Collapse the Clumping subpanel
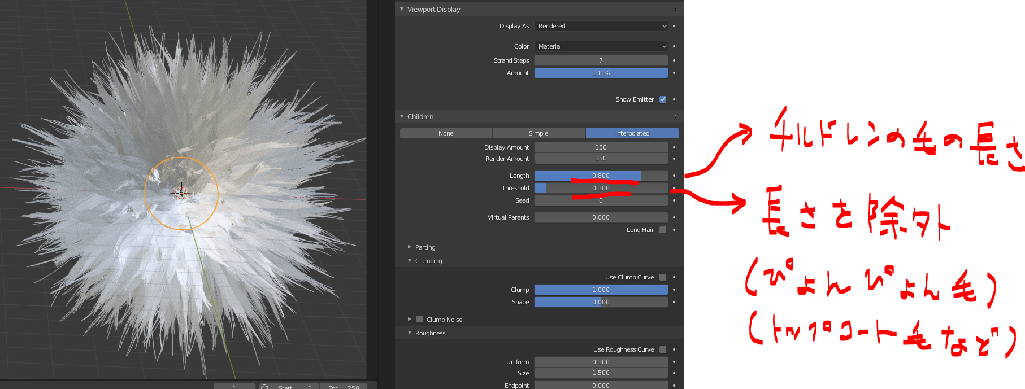1025x389 pixels. coord(410,260)
